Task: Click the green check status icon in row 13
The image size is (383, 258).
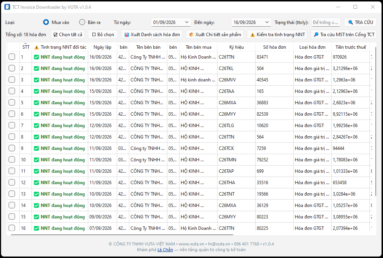Action: click(37, 194)
